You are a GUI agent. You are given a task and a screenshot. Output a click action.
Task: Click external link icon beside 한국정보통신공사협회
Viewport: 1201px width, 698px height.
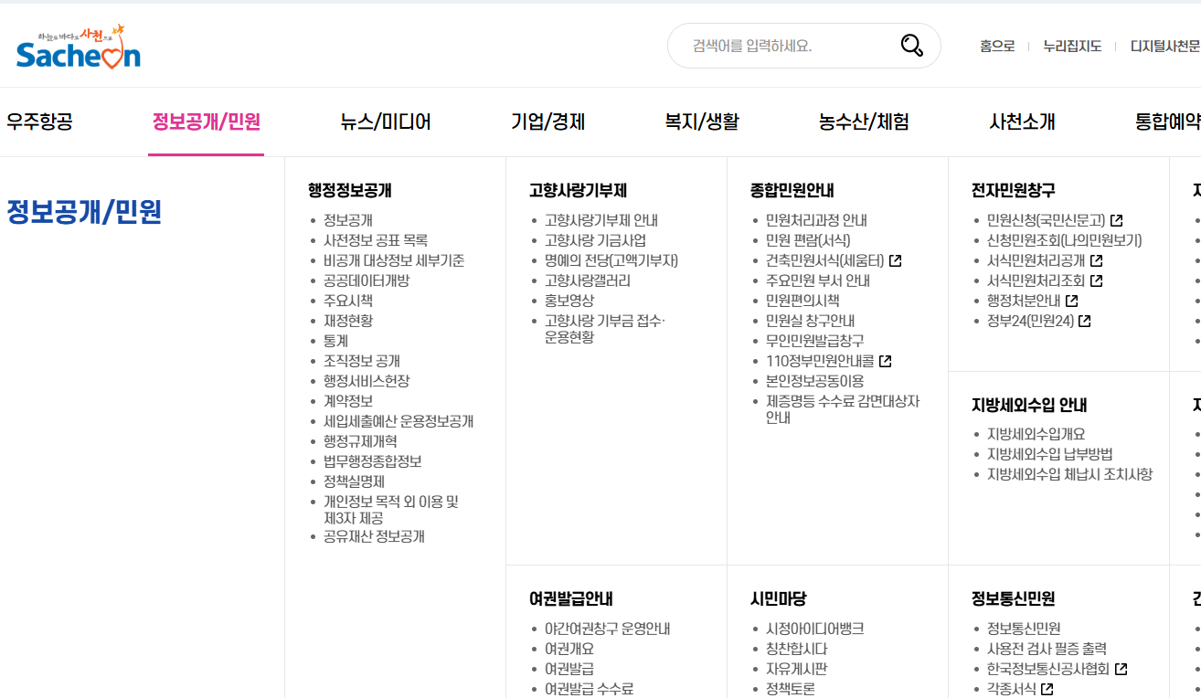(1121, 669)
